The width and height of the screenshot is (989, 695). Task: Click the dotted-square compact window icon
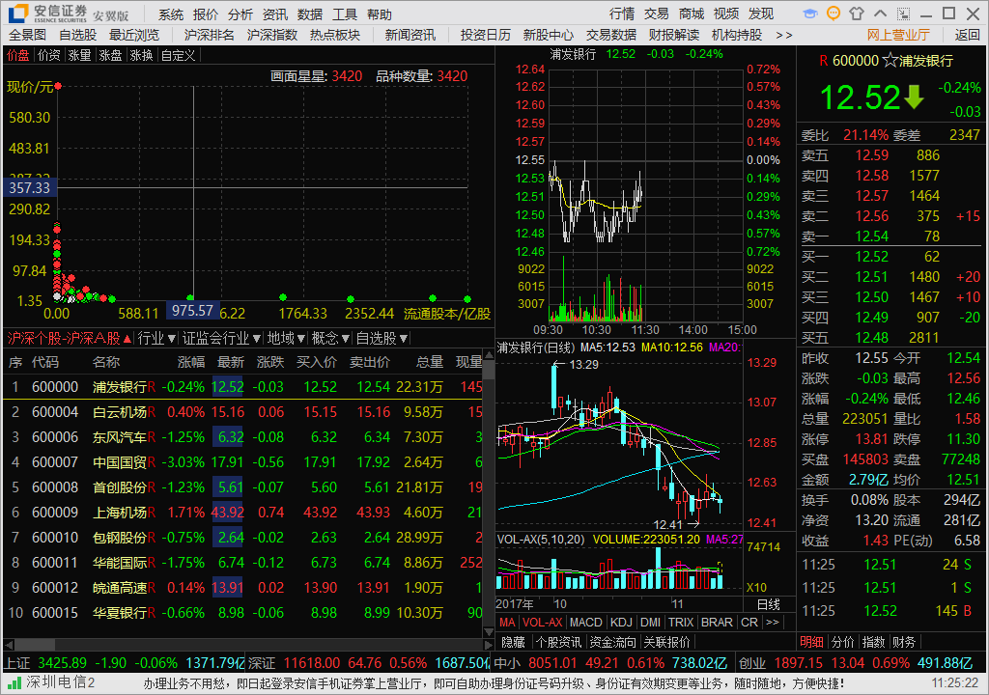(903, 14)
